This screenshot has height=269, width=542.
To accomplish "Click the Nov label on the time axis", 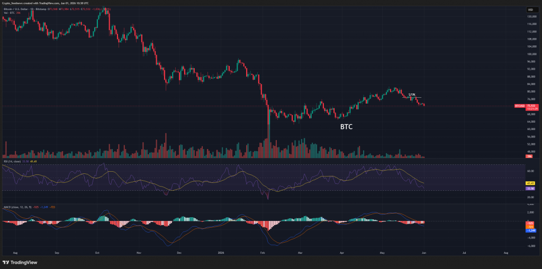I will [x=138, y=253].
